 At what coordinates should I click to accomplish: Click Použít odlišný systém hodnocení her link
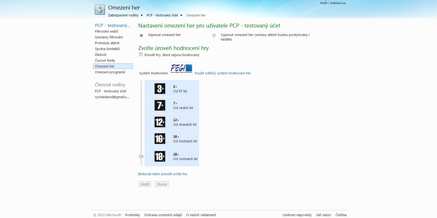click(x=223, y=73)
